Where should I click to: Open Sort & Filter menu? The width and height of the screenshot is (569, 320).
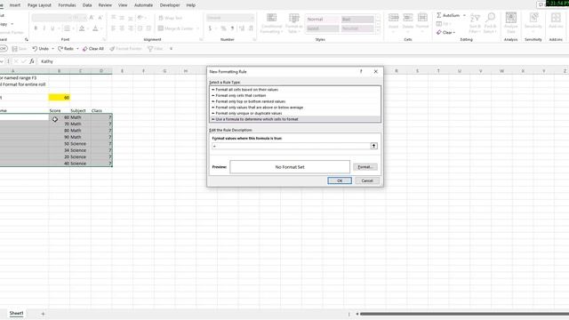click(475, 23)
